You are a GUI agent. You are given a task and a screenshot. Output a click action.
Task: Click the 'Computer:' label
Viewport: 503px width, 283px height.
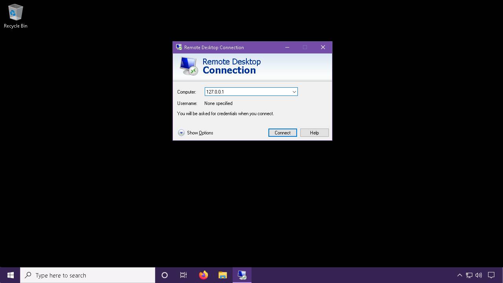pyautogui.click(x=187, y=92)
